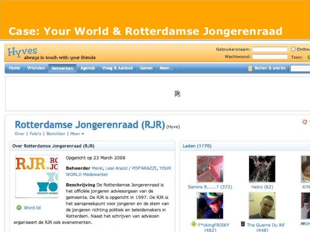Expand the Meer dropdown under group title
Image resolution: width=310 pixels, height=232 pixels.
click(77, 134)
